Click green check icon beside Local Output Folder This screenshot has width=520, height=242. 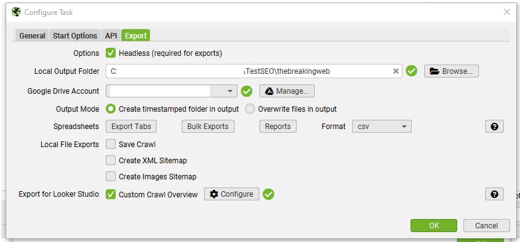411,71
